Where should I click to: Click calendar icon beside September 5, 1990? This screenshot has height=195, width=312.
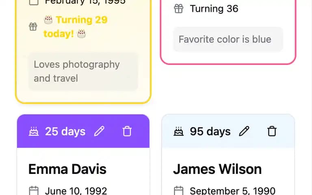point(178,191)
